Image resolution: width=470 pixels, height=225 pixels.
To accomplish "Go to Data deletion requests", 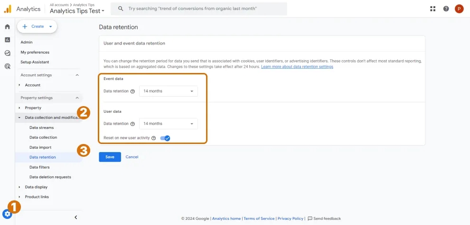I will pos(50,177).
